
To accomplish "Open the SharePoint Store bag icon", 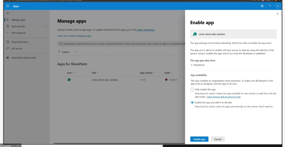I will click(8, 42).
